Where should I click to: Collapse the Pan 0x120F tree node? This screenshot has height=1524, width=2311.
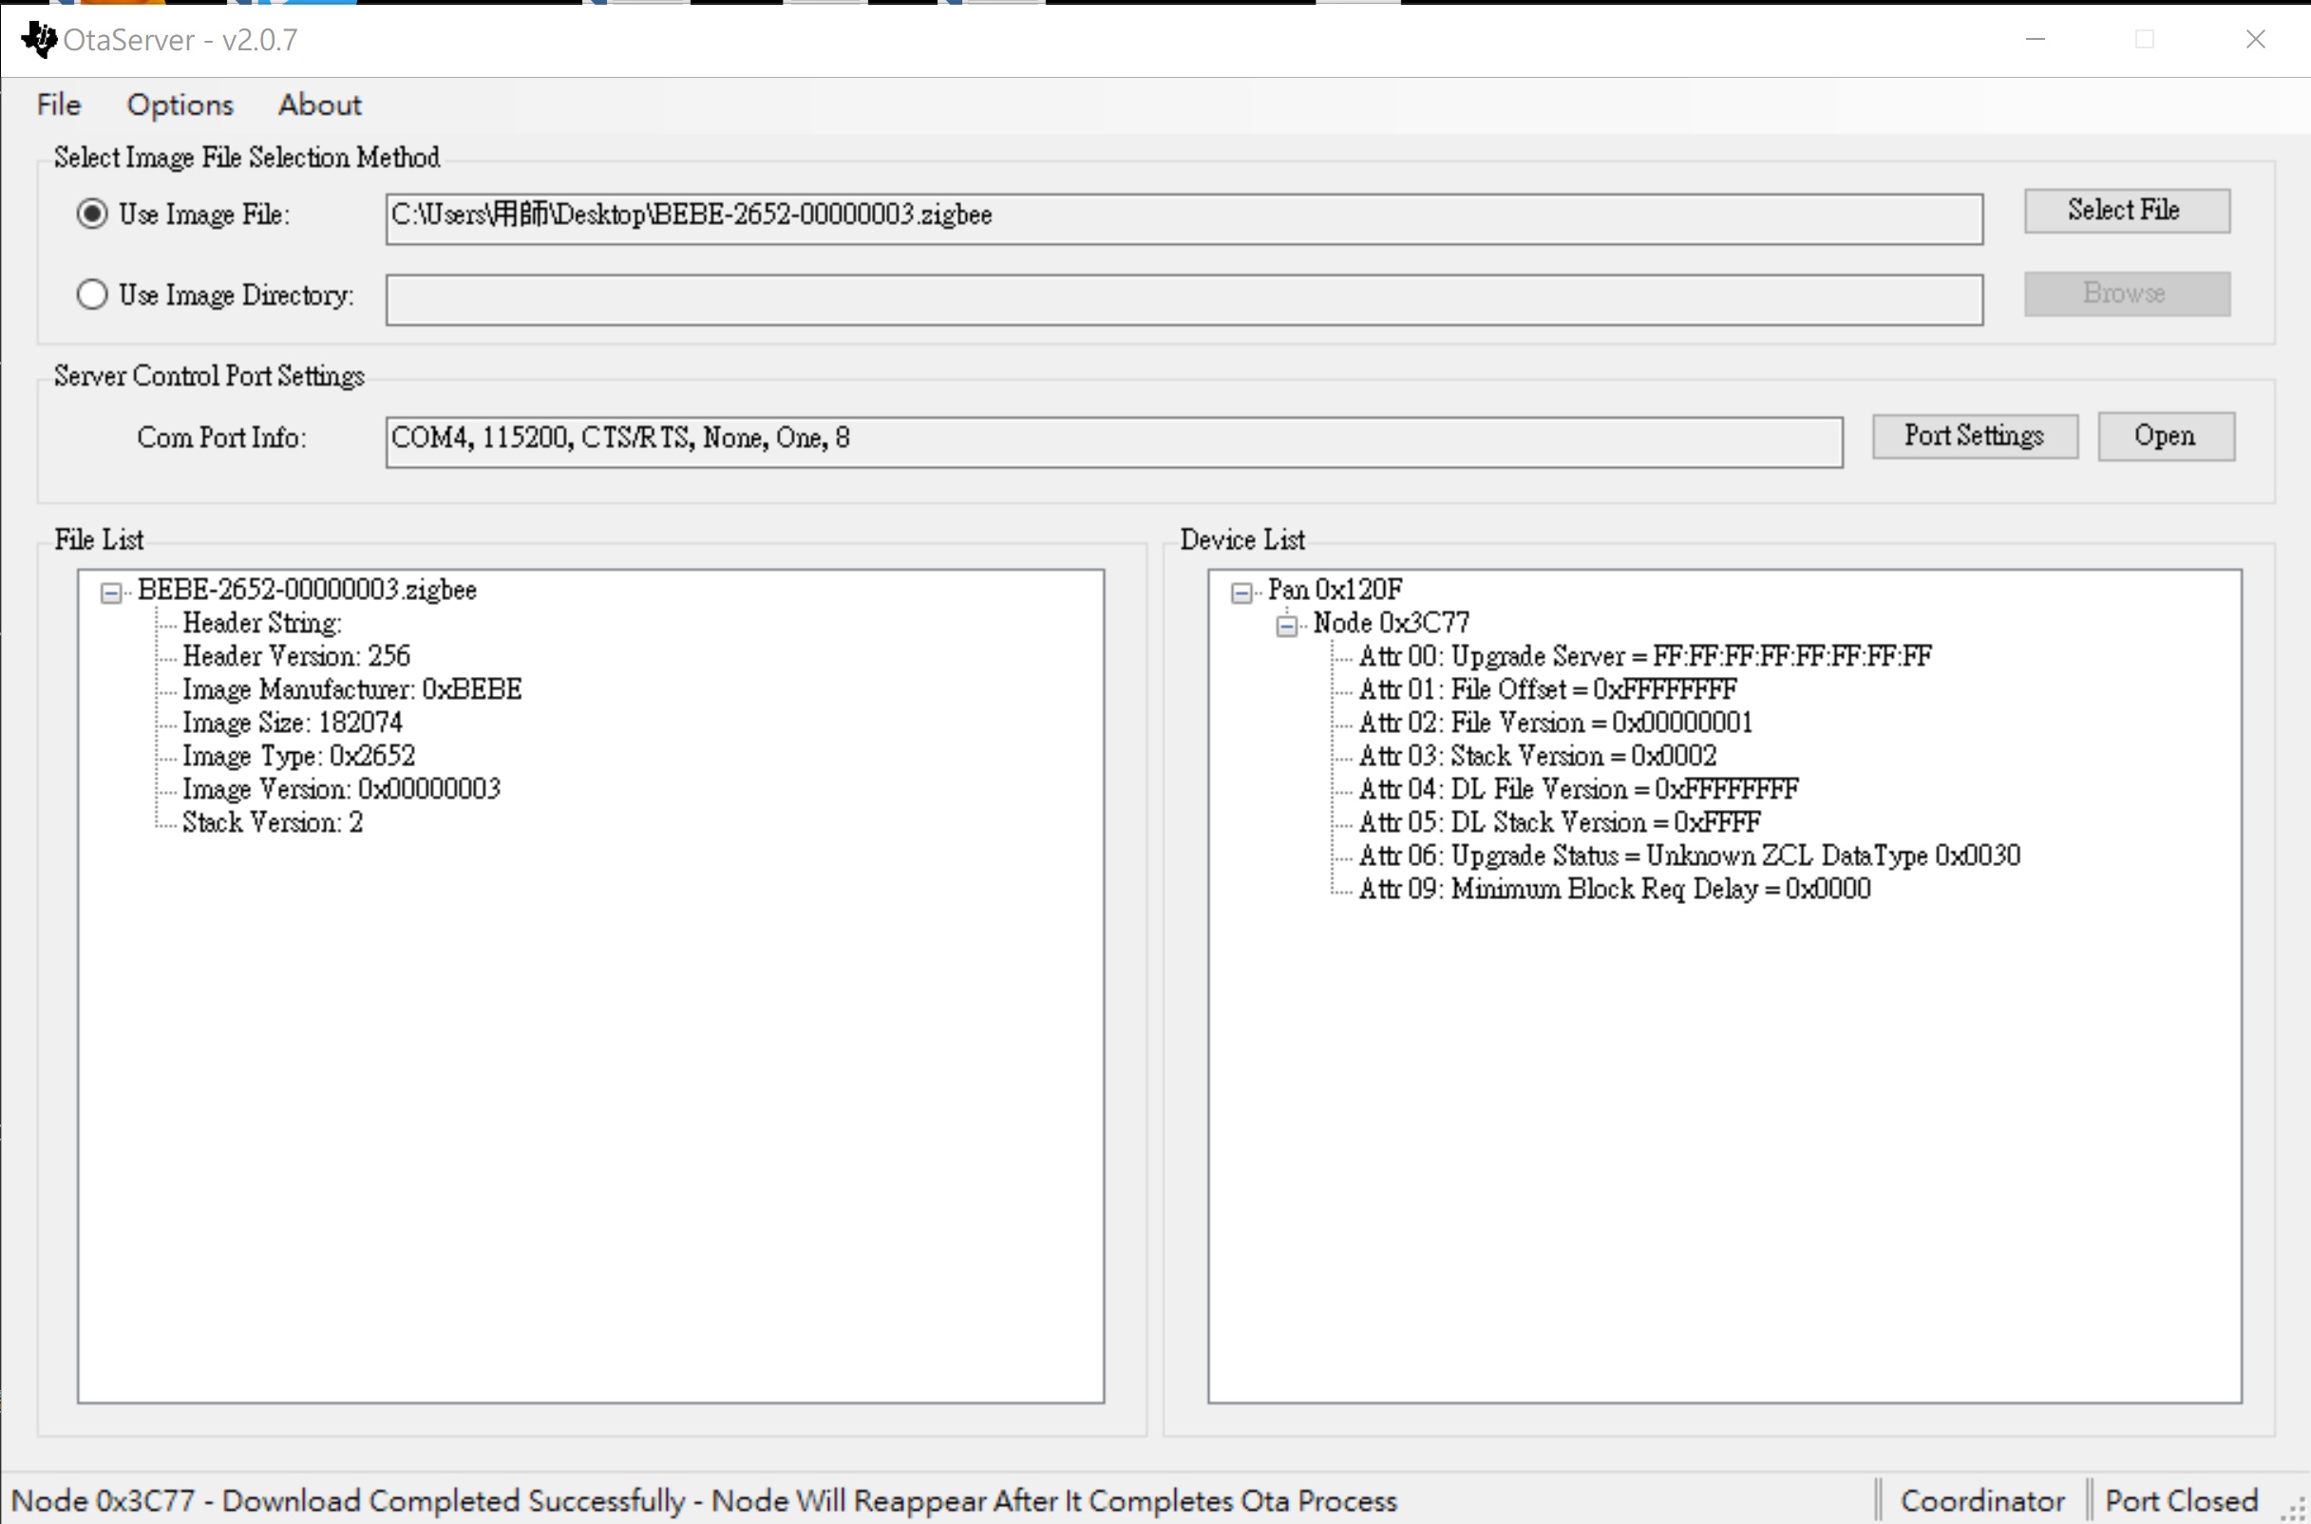pyautogui.click(x=1241, y=593)
